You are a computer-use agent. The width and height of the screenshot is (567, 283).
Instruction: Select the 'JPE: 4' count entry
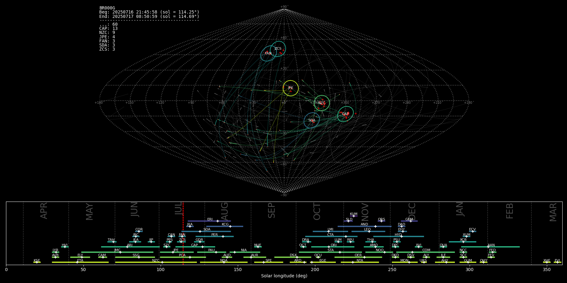coord(107,37)
